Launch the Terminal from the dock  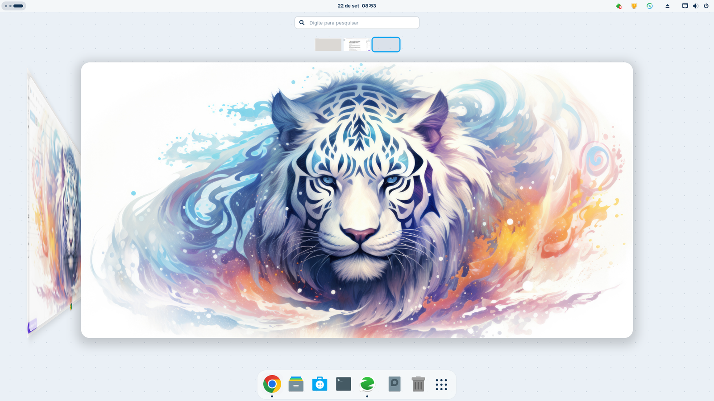(343, 384)
